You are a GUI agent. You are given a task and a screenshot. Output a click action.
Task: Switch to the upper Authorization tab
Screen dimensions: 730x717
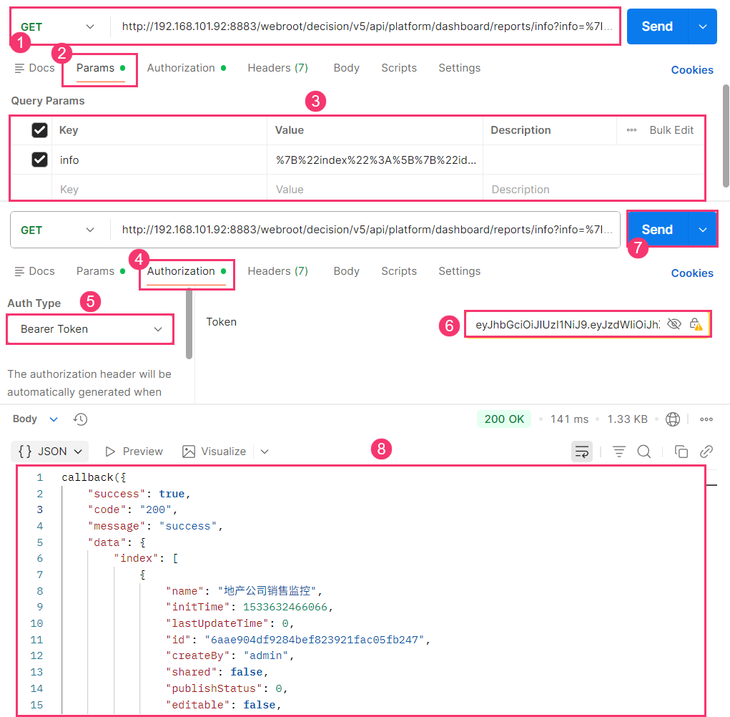[x=186, y=68]
